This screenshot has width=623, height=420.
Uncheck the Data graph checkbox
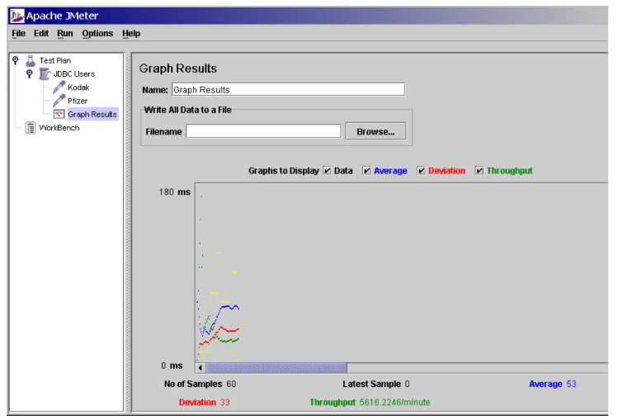(x=327, y=171)
